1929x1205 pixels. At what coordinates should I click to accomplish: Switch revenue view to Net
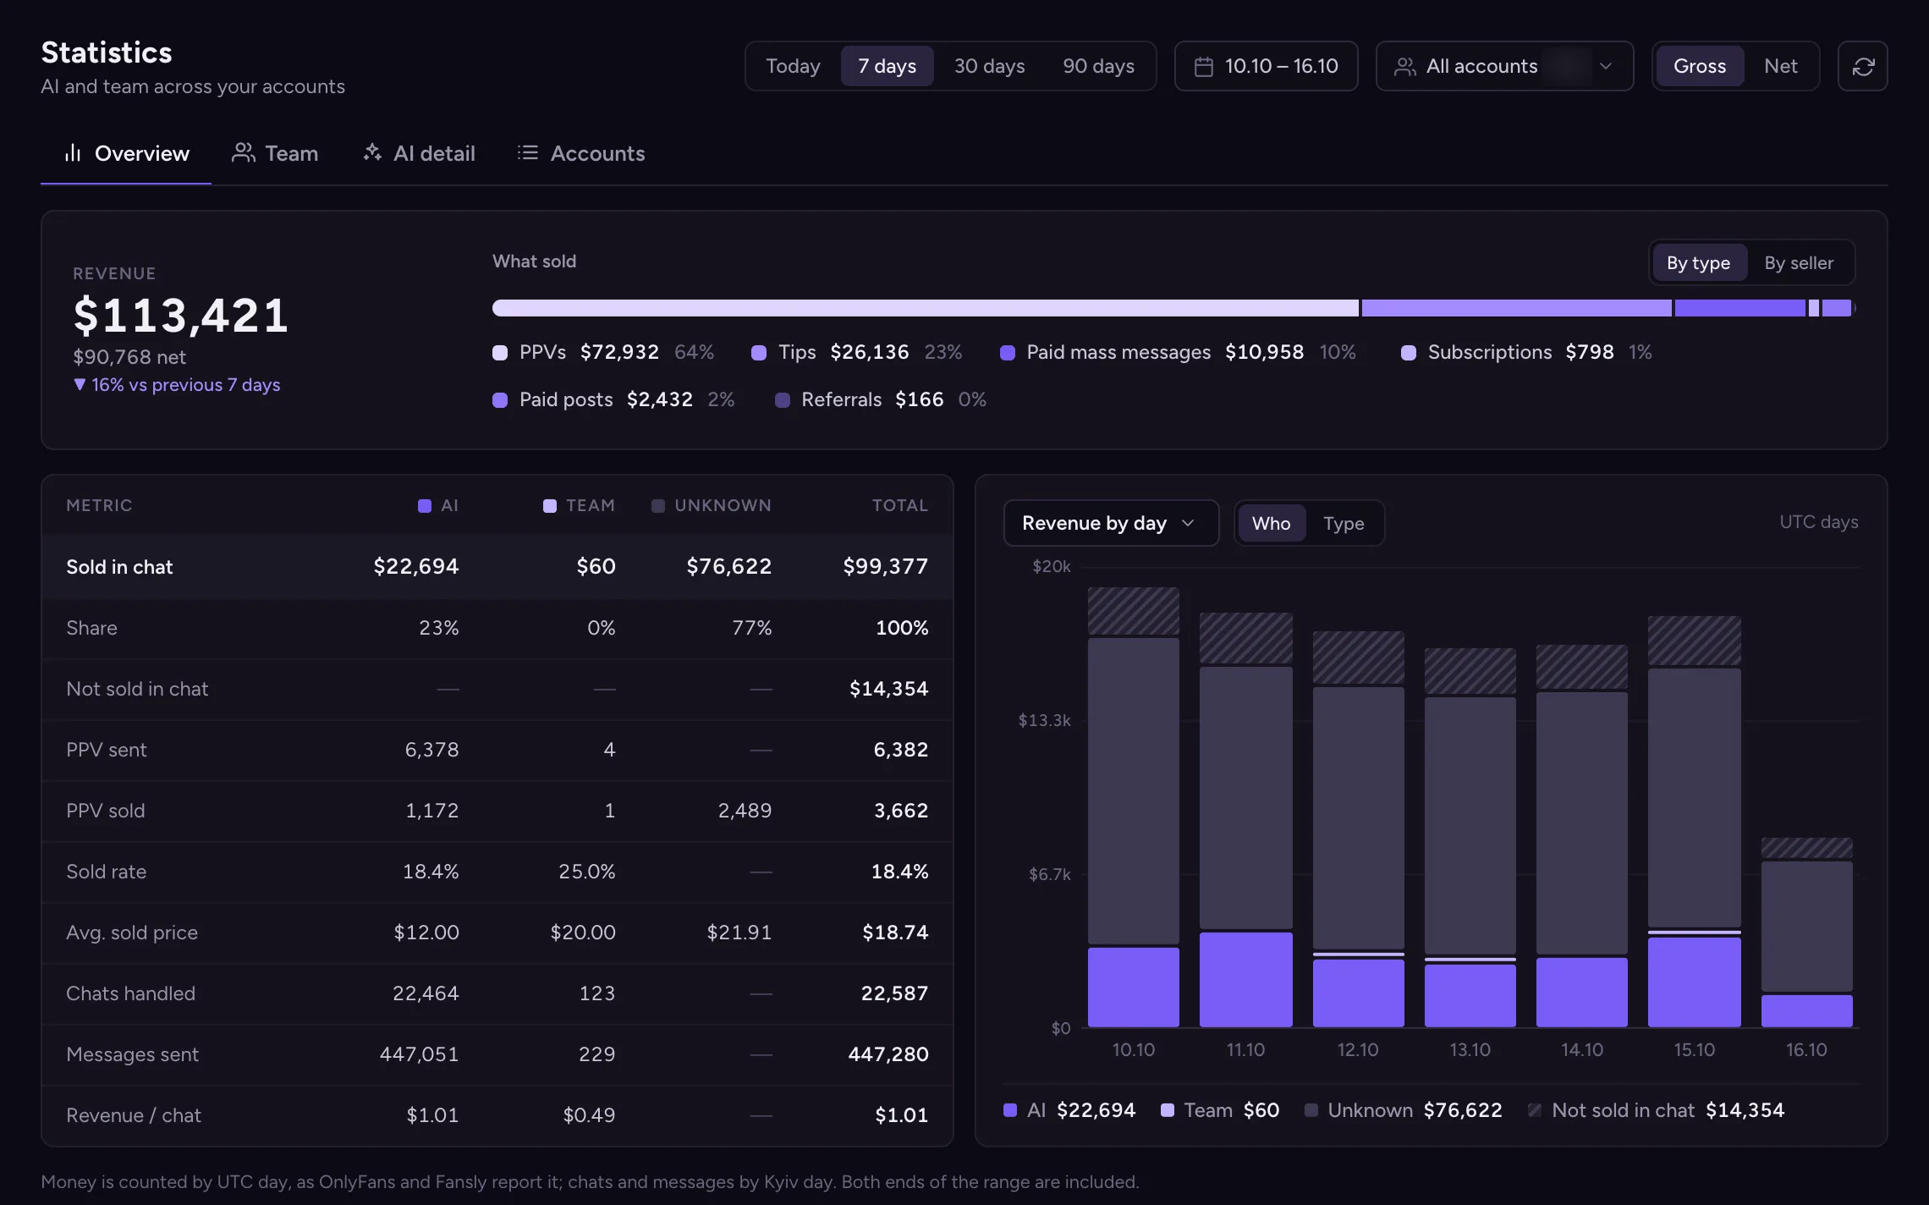1781,66
